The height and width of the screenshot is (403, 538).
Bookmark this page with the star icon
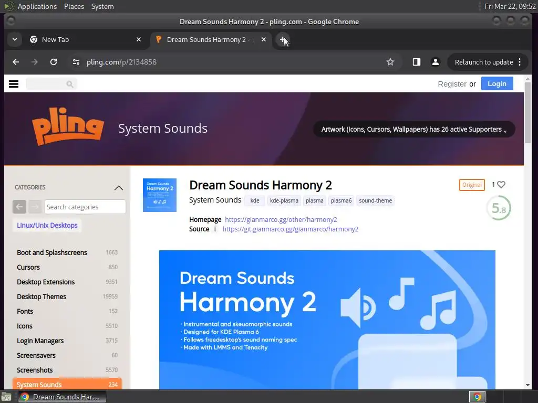pyautogui.click(x=390, y=62)
